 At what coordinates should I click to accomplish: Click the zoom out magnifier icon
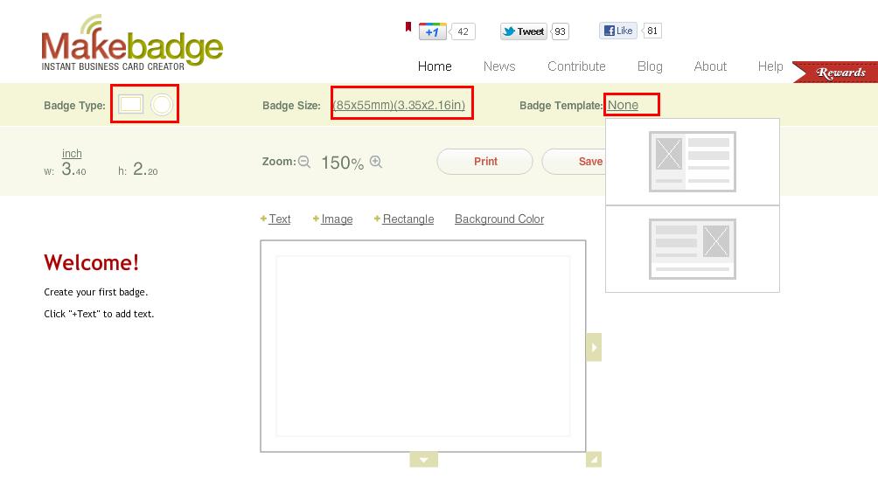[x=304, y=162]
